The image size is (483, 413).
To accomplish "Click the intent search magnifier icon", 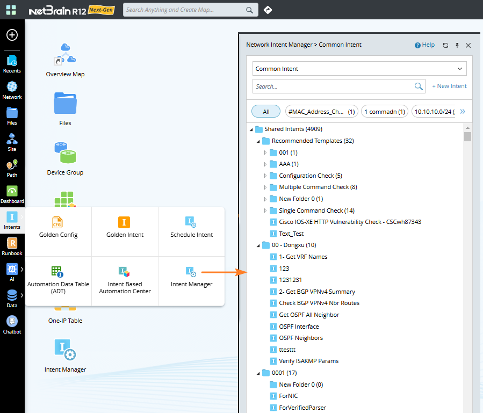I will pos(419,86).
